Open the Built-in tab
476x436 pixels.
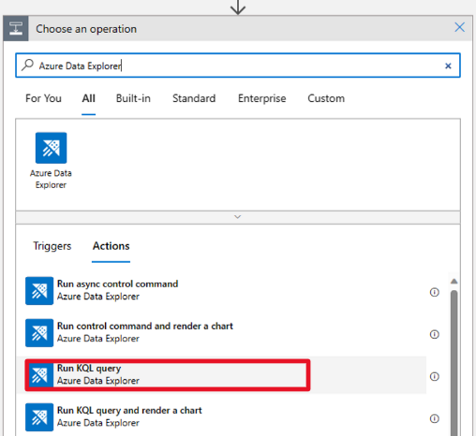click(133, 98)
